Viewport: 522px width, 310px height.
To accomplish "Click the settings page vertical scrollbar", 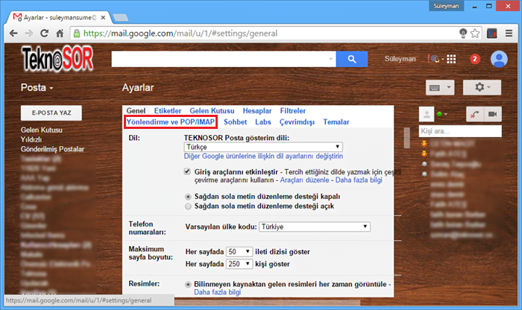I will point(406,138).
